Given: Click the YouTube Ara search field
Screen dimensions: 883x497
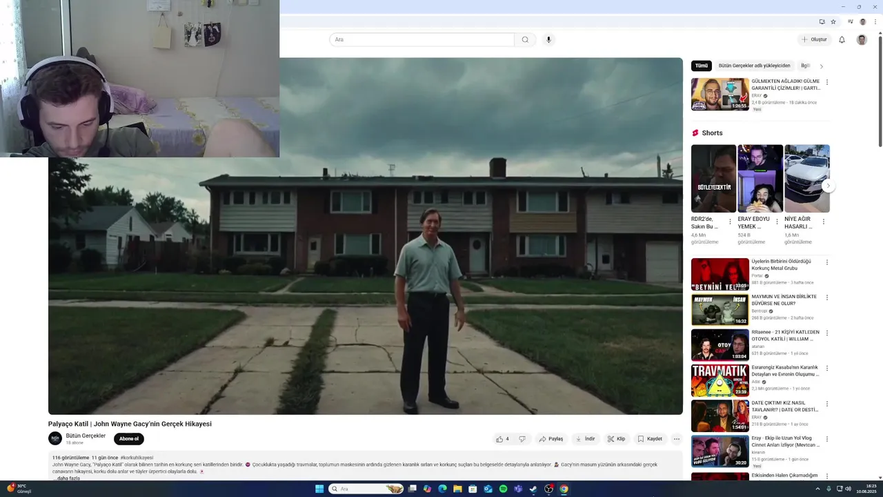Looking at the screenshot, I should 421,39.
